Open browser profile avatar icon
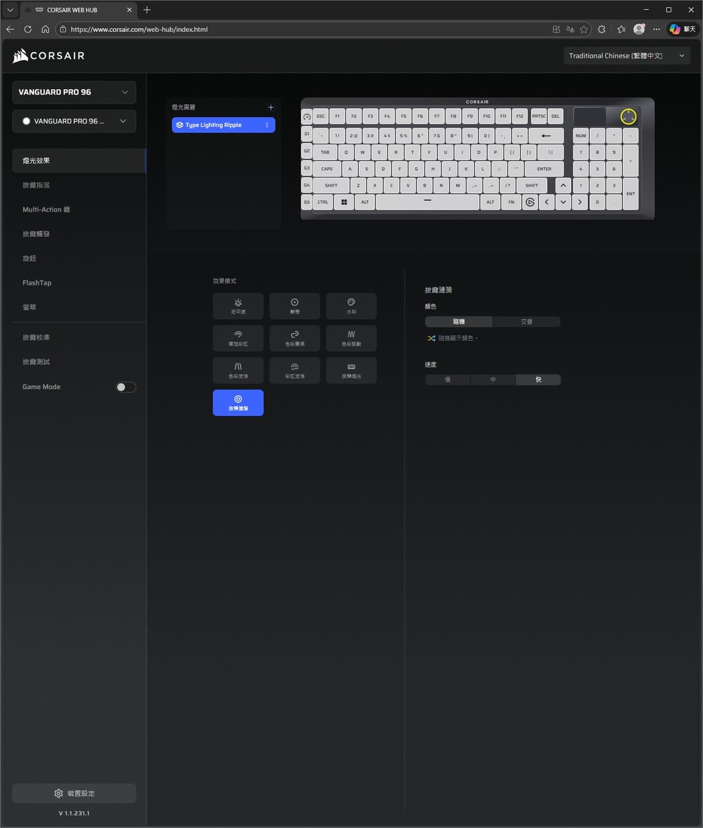The image size is (703, 828). coord(639,29)
